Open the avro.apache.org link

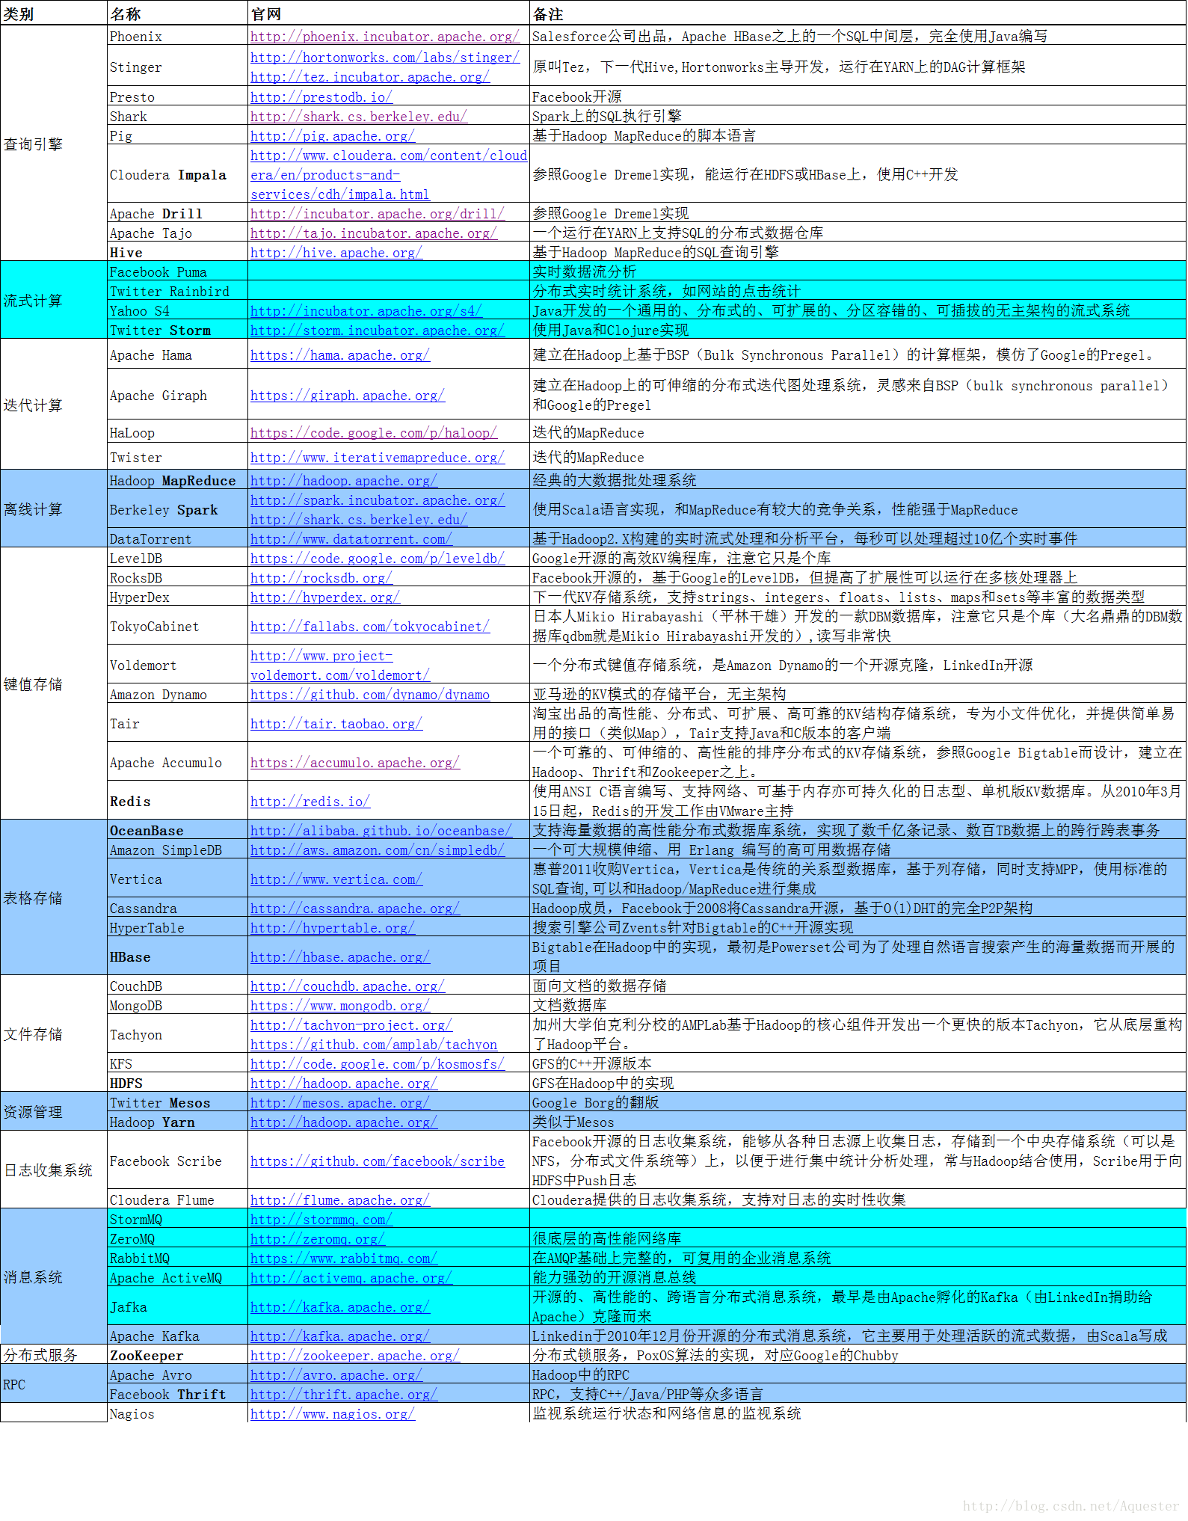pos(336,1375)
